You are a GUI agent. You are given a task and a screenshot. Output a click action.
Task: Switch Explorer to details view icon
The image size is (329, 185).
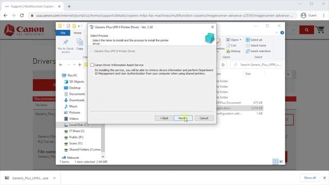(x=276, y=161)
